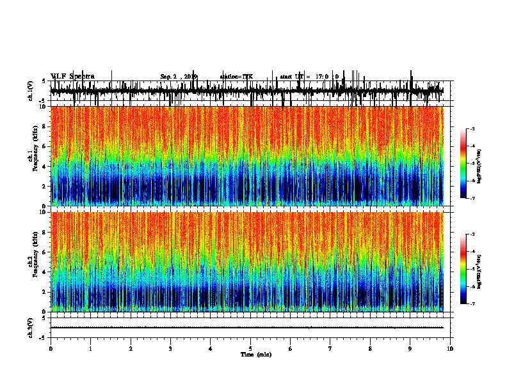Click time axis tick label "2"
507x391 pixels.
131,349
